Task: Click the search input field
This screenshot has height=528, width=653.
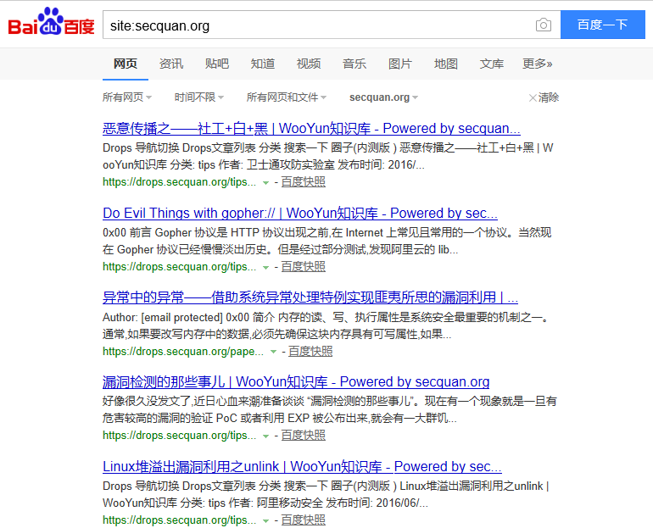Action: 318,25
